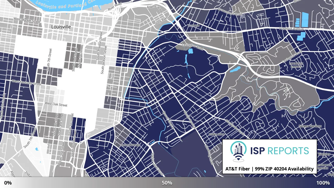334x188 pixels.
Task: Click the ISP REPORTS brand text
Action: click(279, 151)
